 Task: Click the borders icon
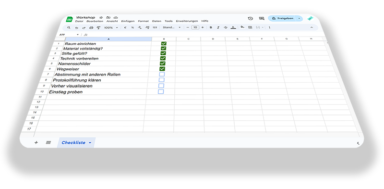pyautogui.click(x=250, y=27)
